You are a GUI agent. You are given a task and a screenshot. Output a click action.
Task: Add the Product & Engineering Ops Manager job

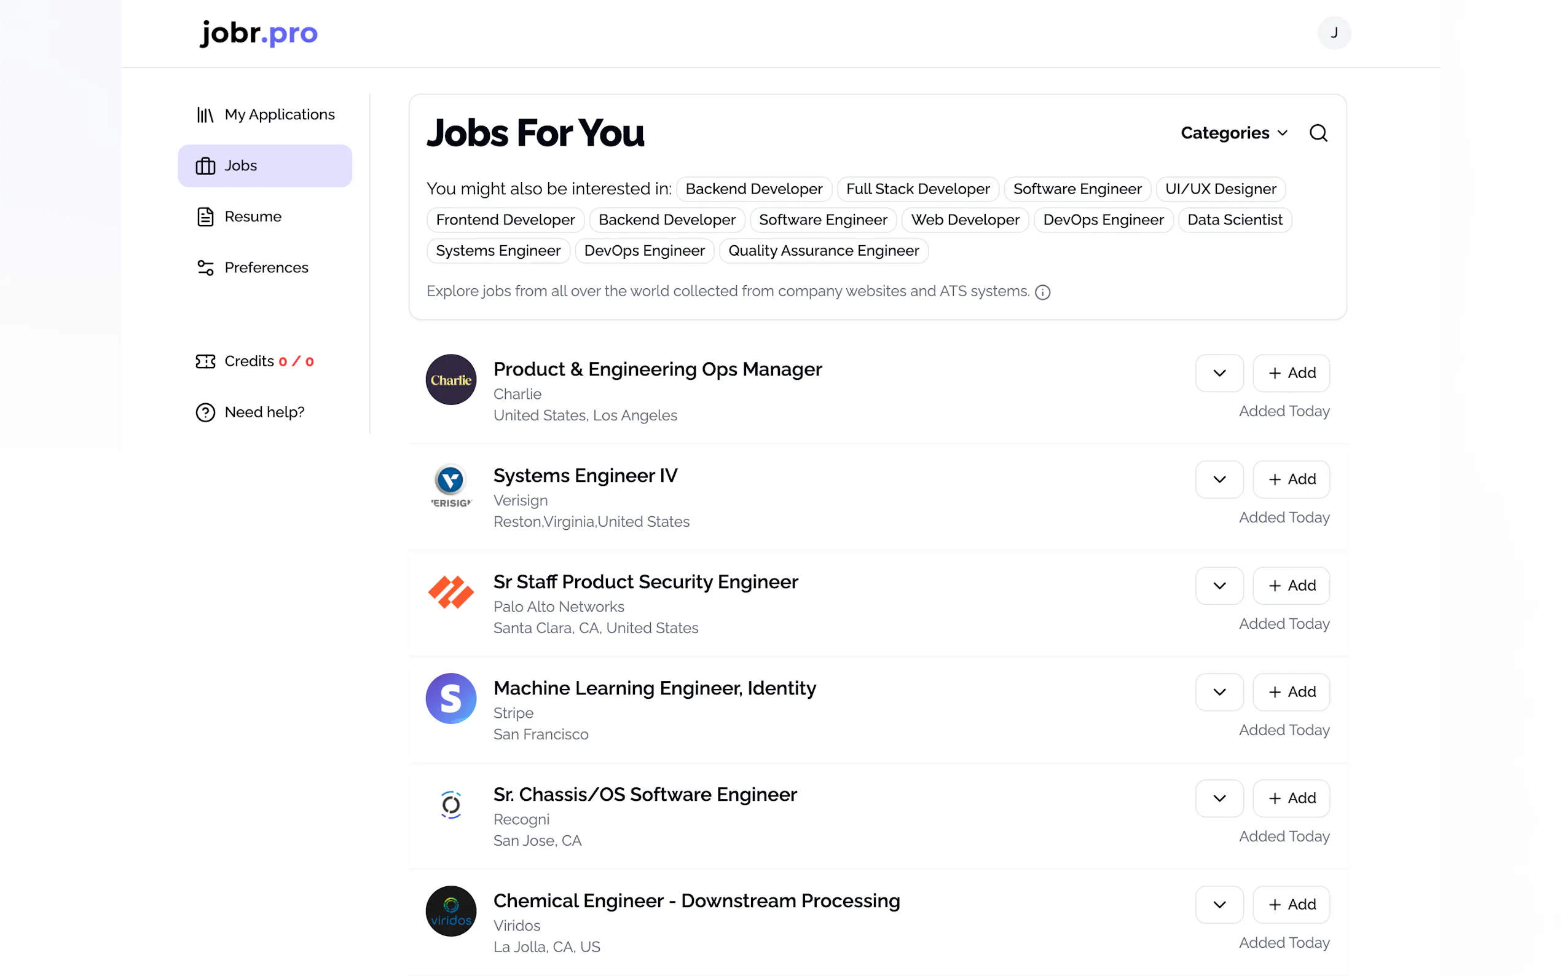coord(1290,373)
